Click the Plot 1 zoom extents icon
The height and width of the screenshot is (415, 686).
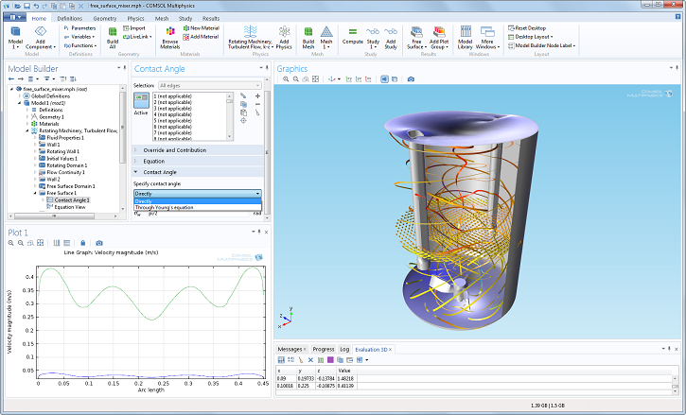pos(41,243)
